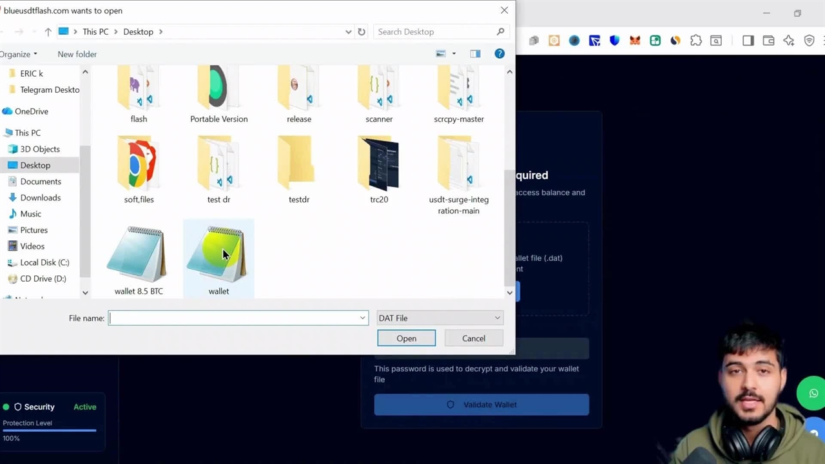Select Downloads in the navigation pane

click(40, 198)
